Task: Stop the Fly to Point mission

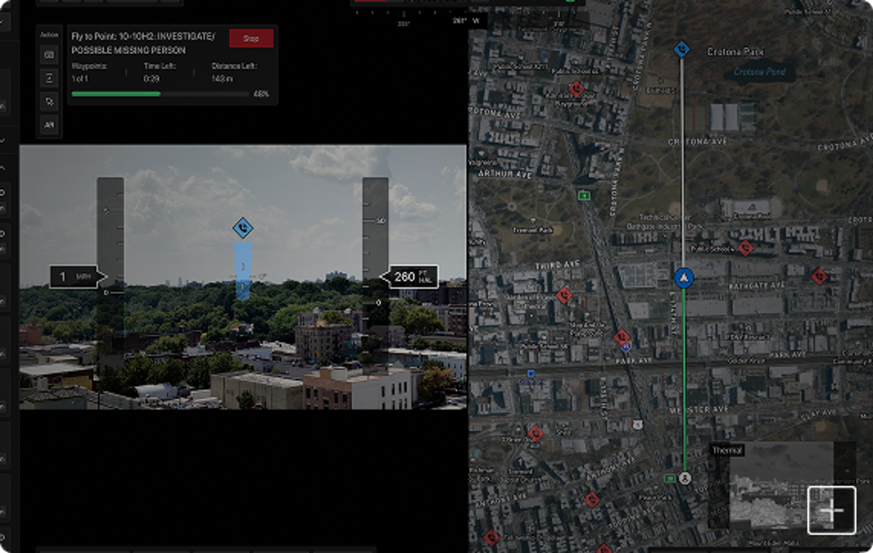Action: 251,38
